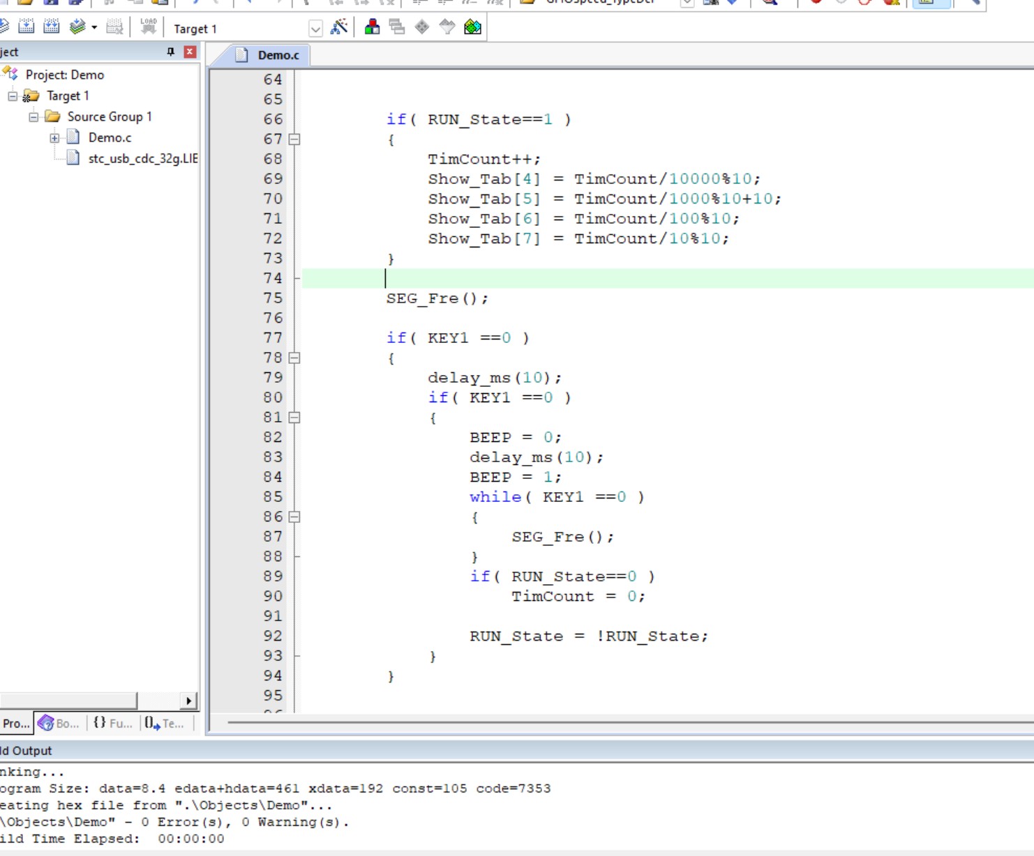Click the Build Output panel title
This screenshot has height=856, width=1034.
[26, 751]
